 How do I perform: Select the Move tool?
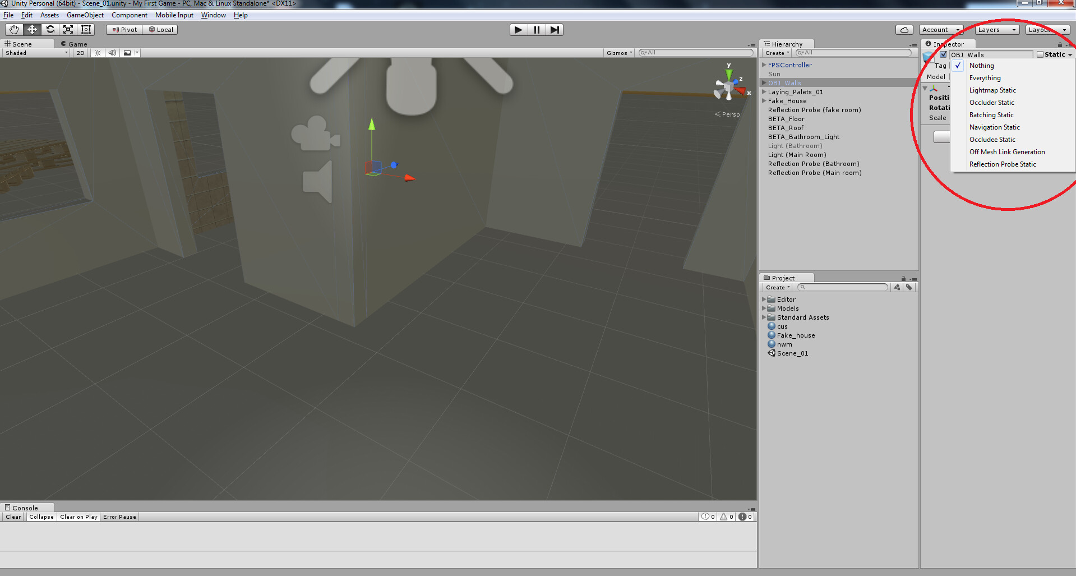(x=32, y=30)
